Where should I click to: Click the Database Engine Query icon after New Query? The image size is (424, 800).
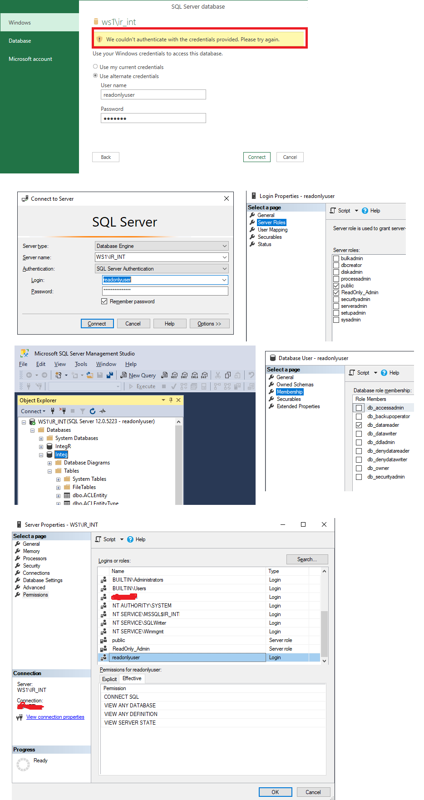tap(164, 375)
